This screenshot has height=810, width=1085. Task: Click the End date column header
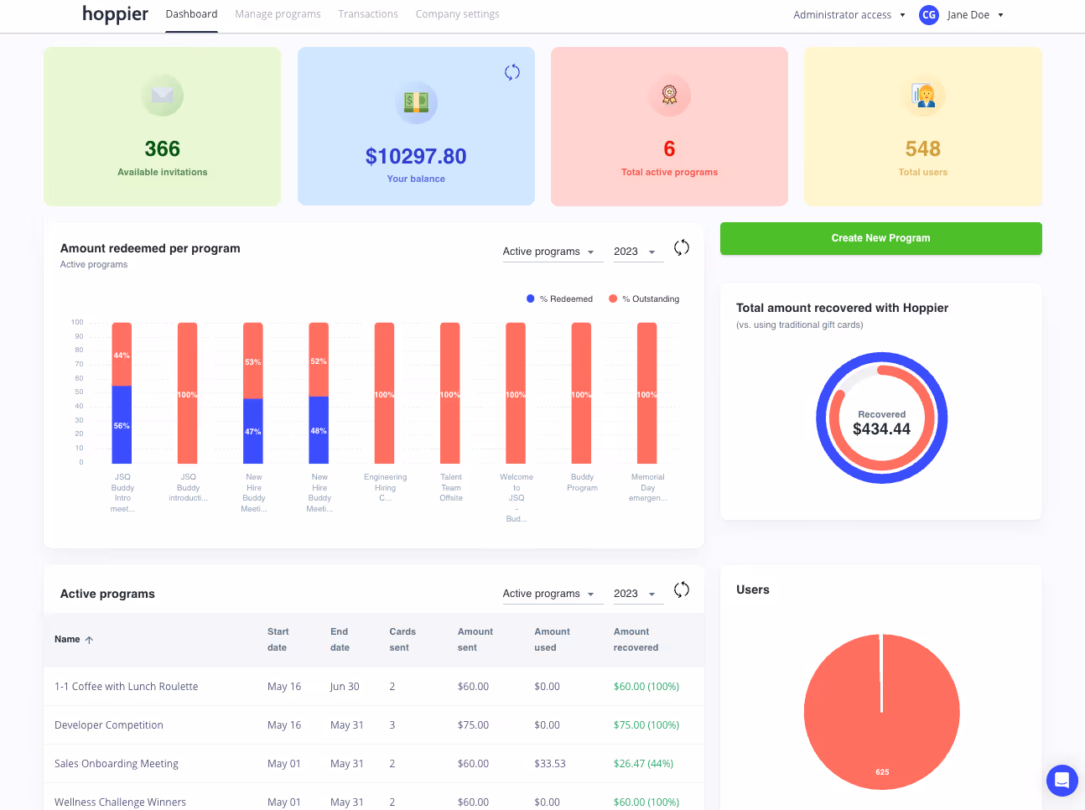tap(340, 640)
